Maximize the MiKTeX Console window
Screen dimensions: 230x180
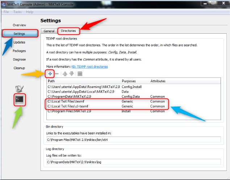213,3
